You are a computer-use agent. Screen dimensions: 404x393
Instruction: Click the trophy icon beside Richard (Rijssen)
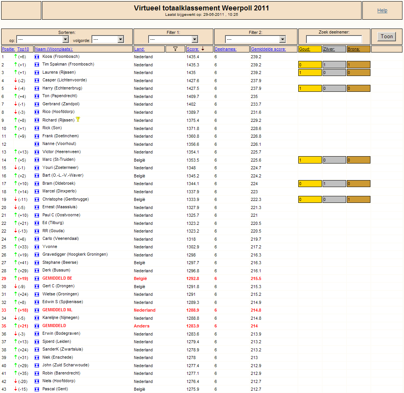tap(78, 120)
